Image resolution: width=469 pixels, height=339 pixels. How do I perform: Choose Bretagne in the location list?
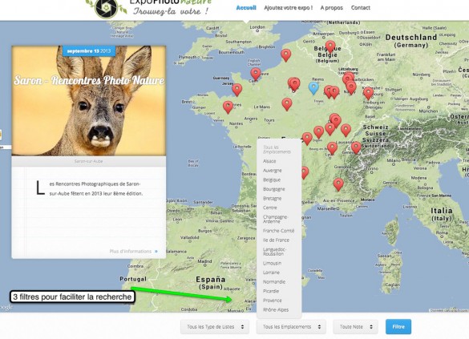coord(273,198)
